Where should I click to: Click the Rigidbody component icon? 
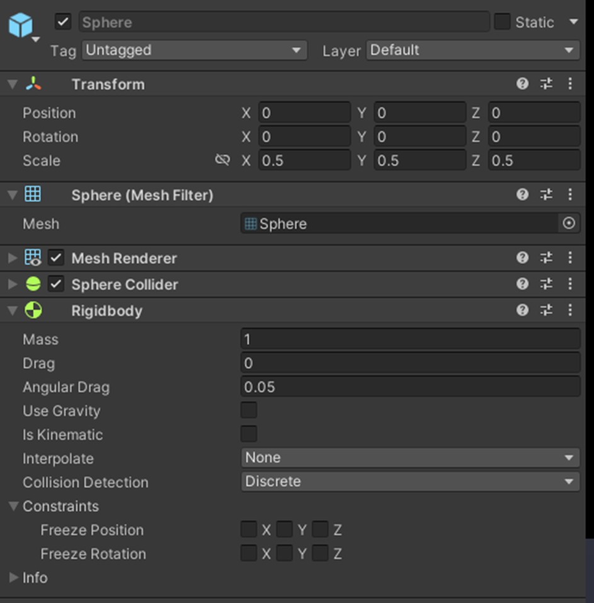coord(33,310)
